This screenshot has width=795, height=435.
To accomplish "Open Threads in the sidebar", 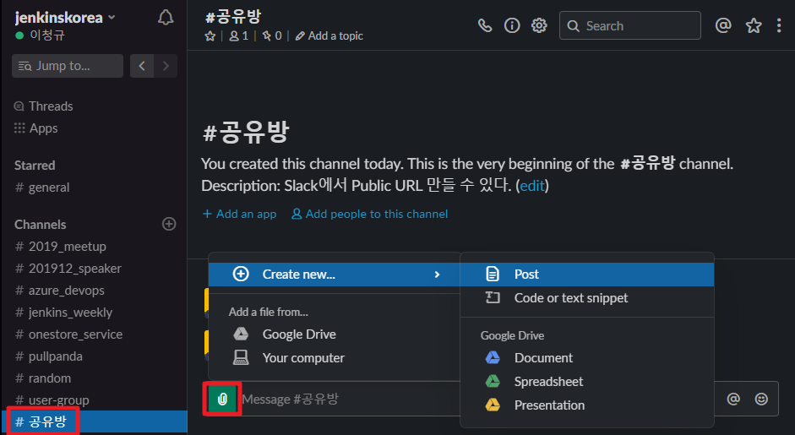I will pos(44,106).
